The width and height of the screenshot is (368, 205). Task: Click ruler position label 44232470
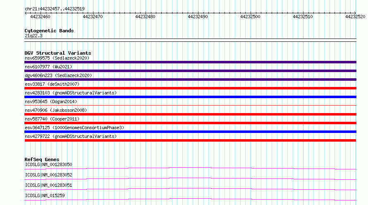pyautogui.click(x=93, y=17)
